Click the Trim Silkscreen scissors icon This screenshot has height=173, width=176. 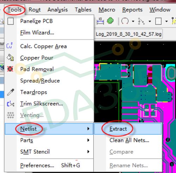point(11,104)
